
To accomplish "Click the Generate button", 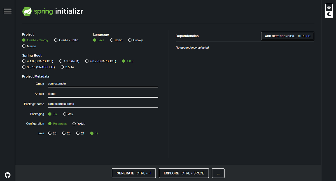I will click(x=134, y=173).
